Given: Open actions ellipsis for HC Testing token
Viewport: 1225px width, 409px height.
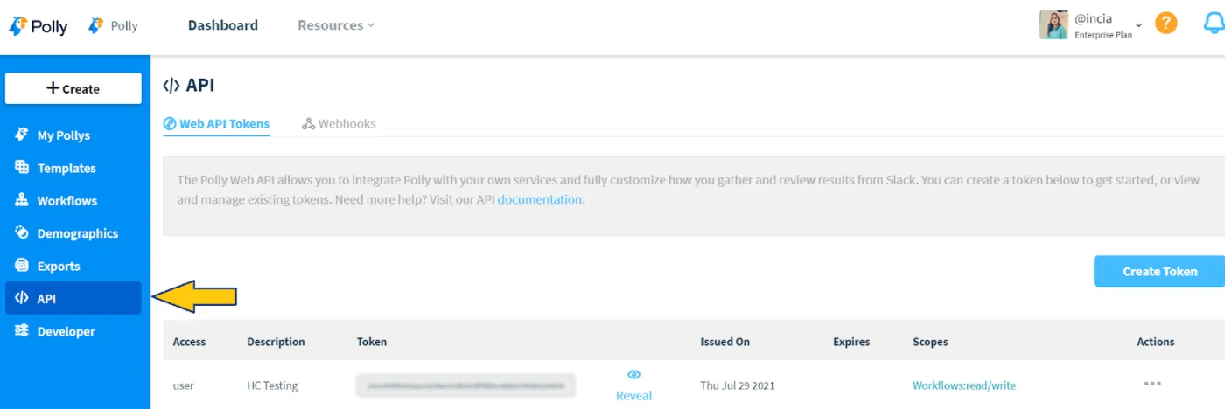Looking at the screenshot, I should pos(1152,384).
